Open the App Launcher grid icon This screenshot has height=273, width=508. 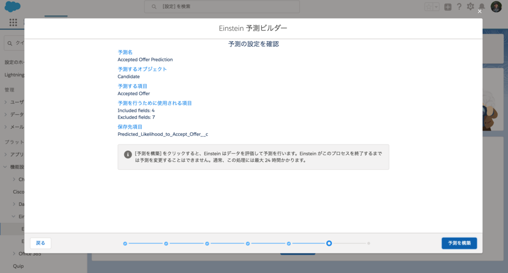click(13, 22)
